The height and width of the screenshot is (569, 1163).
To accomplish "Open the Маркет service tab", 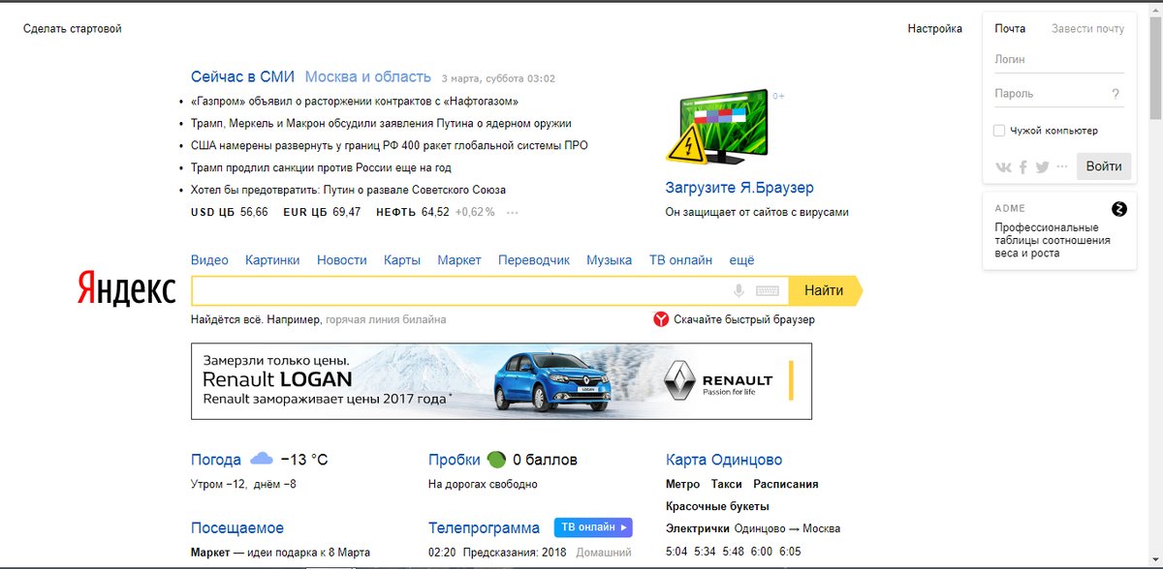I will pos(459,260).
